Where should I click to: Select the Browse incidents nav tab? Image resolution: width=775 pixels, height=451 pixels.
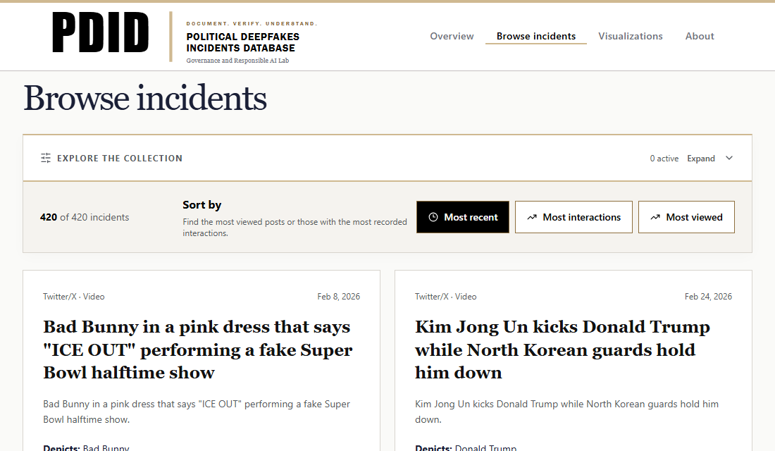tap(535, 36)
